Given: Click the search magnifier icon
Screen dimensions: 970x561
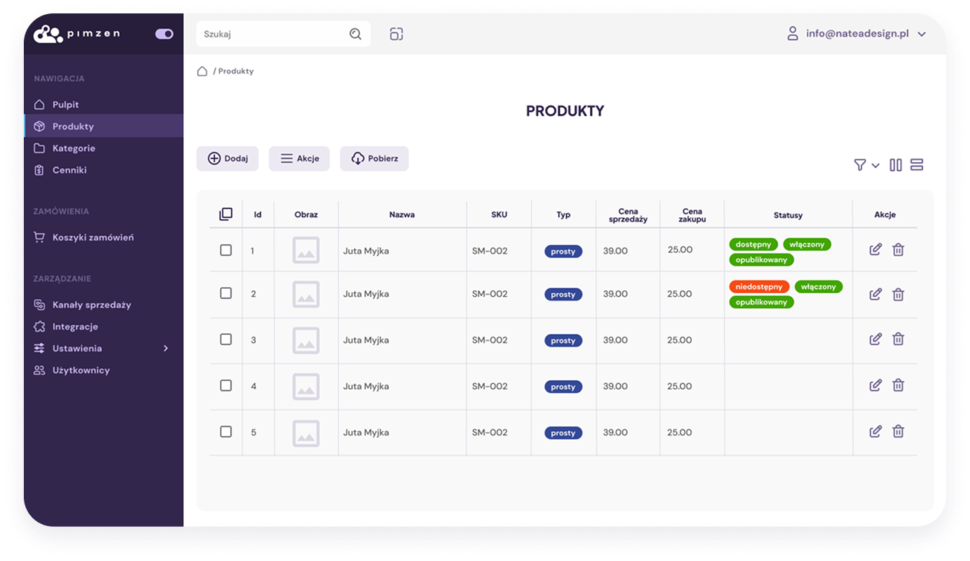Looking at the screenshot, I should coord(356,33).
